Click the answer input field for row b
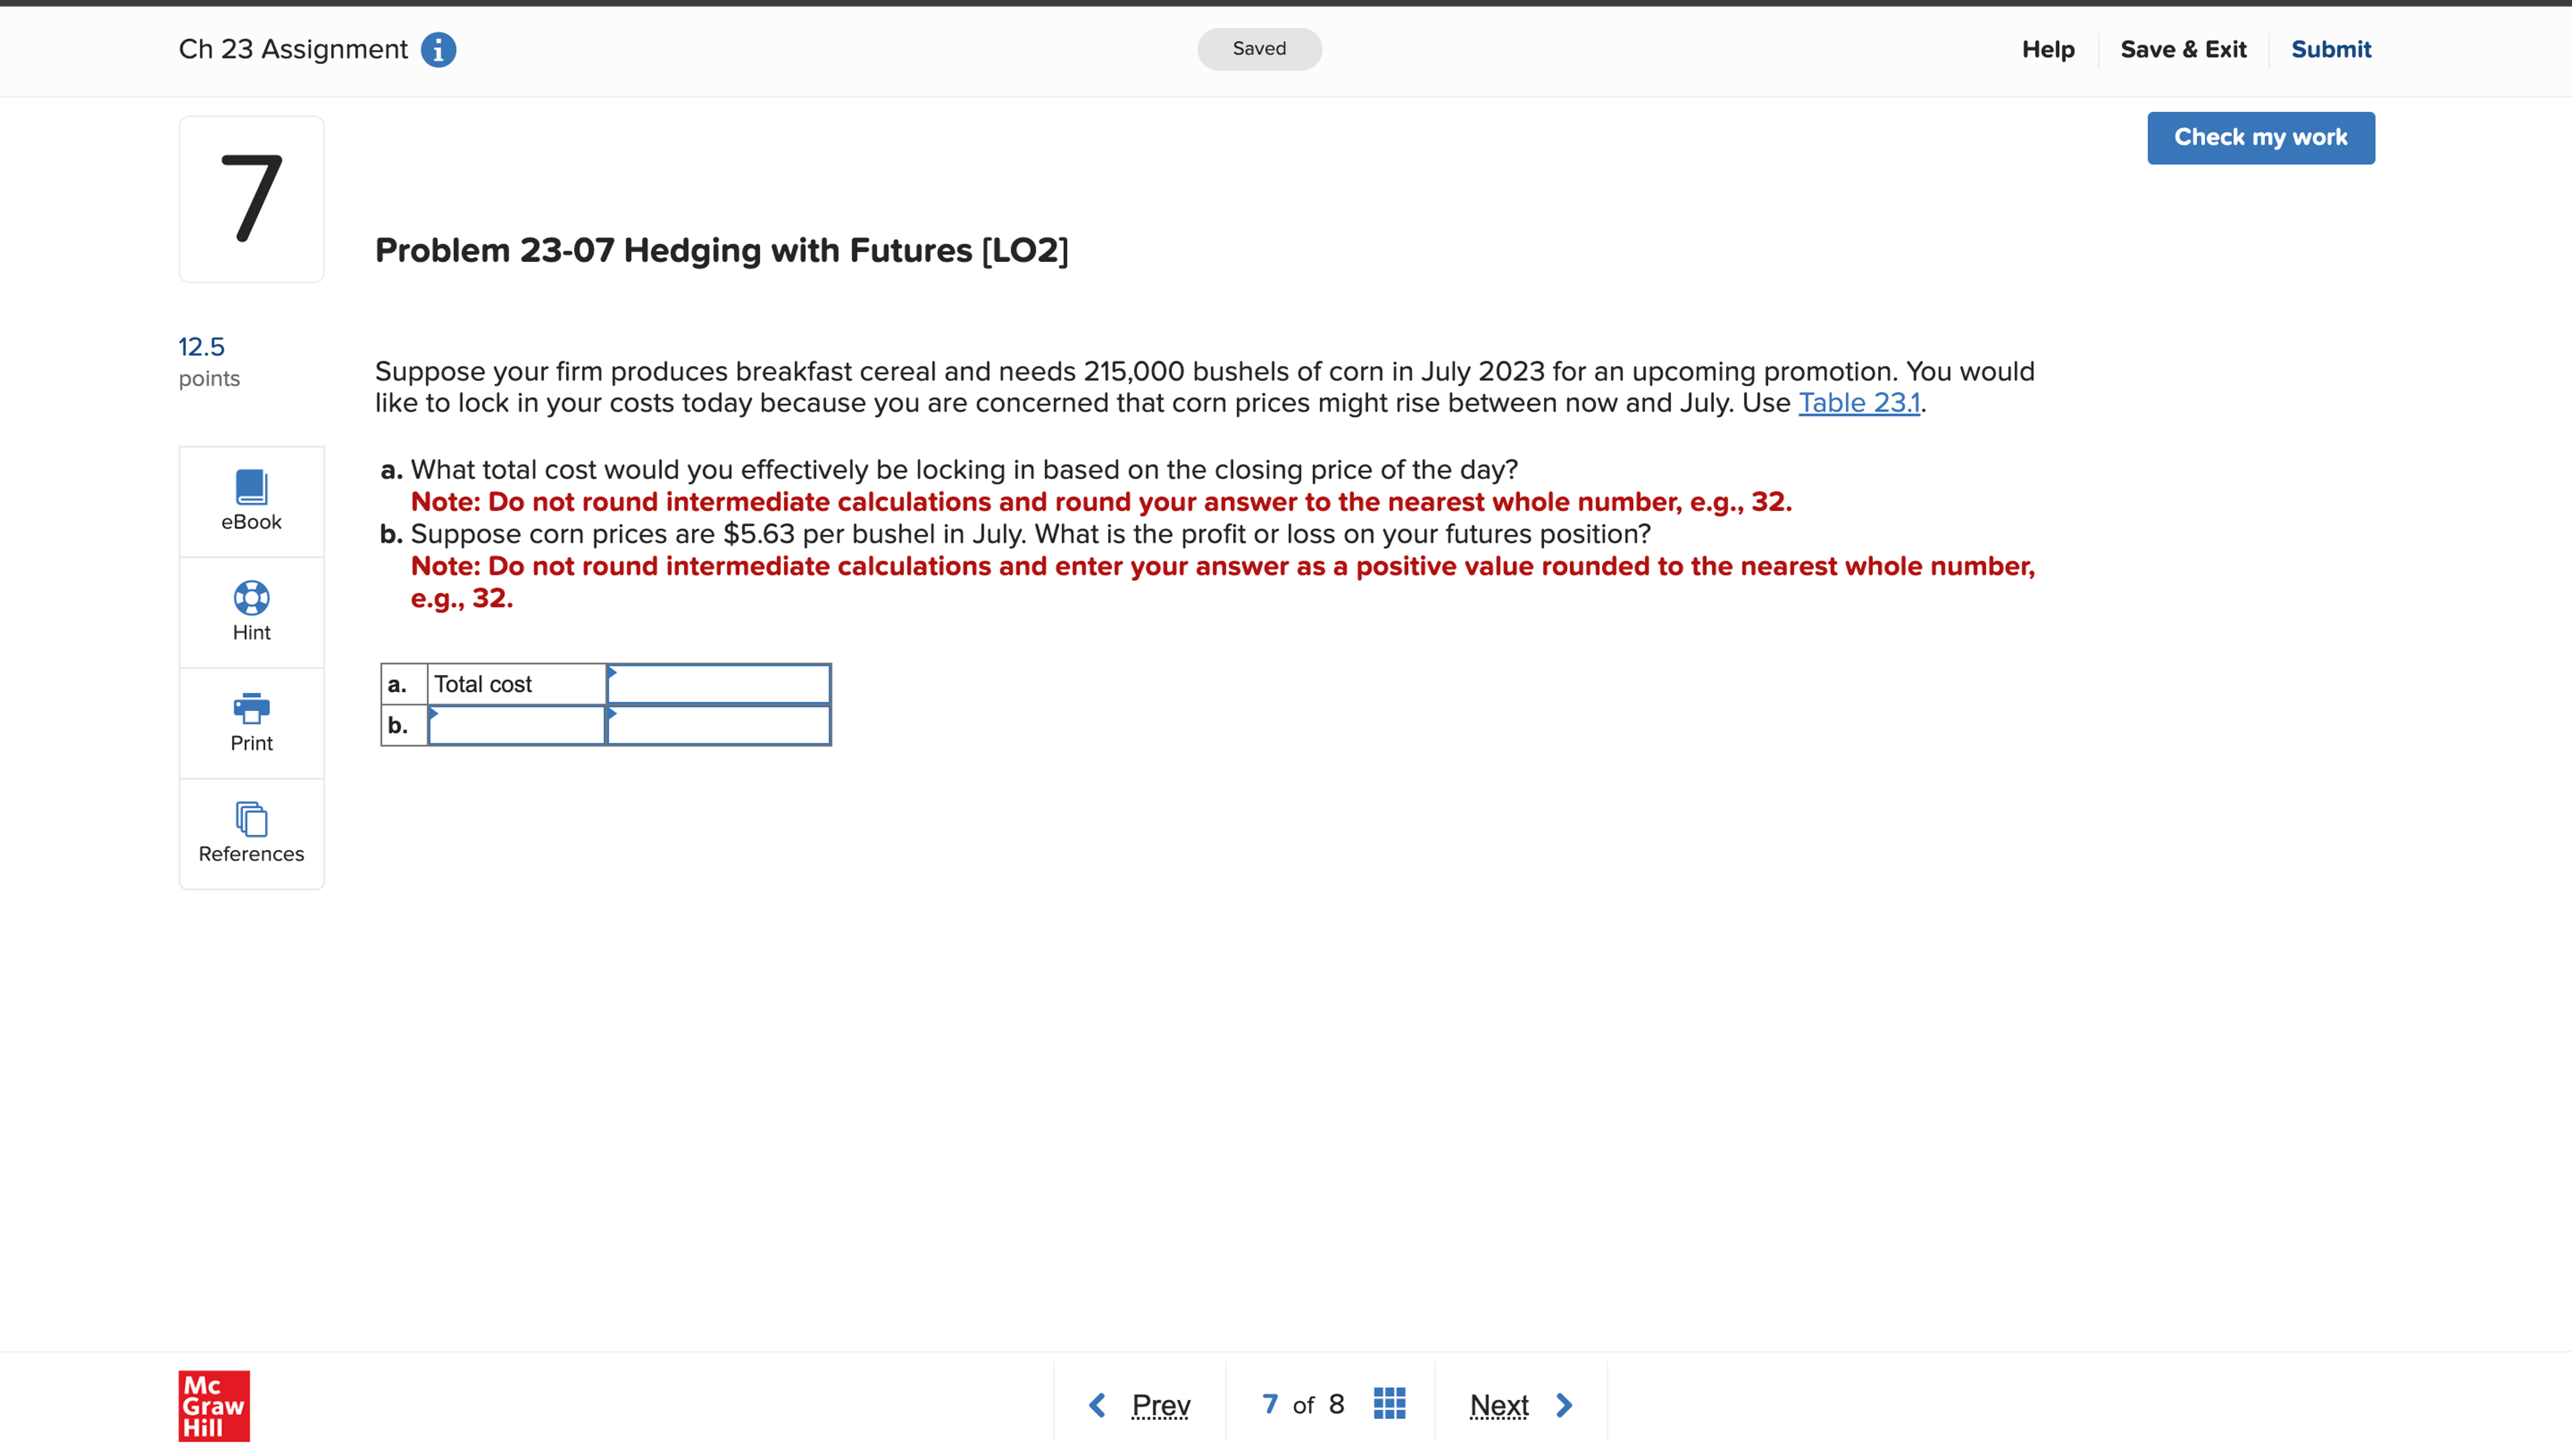 point(719,724)
